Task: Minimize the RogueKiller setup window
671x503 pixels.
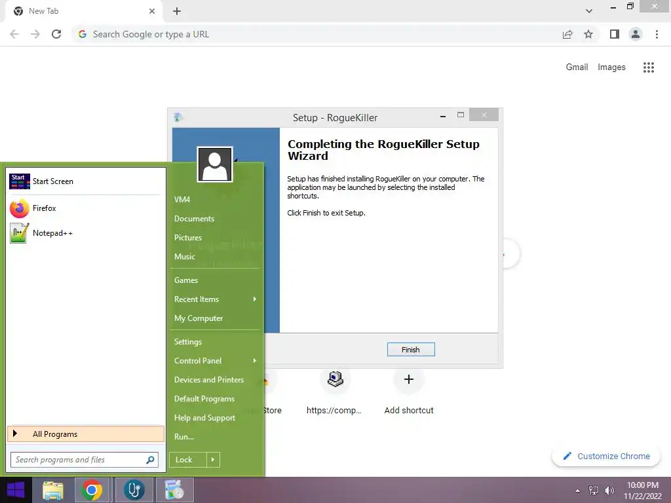Action: tap(443, 116)
